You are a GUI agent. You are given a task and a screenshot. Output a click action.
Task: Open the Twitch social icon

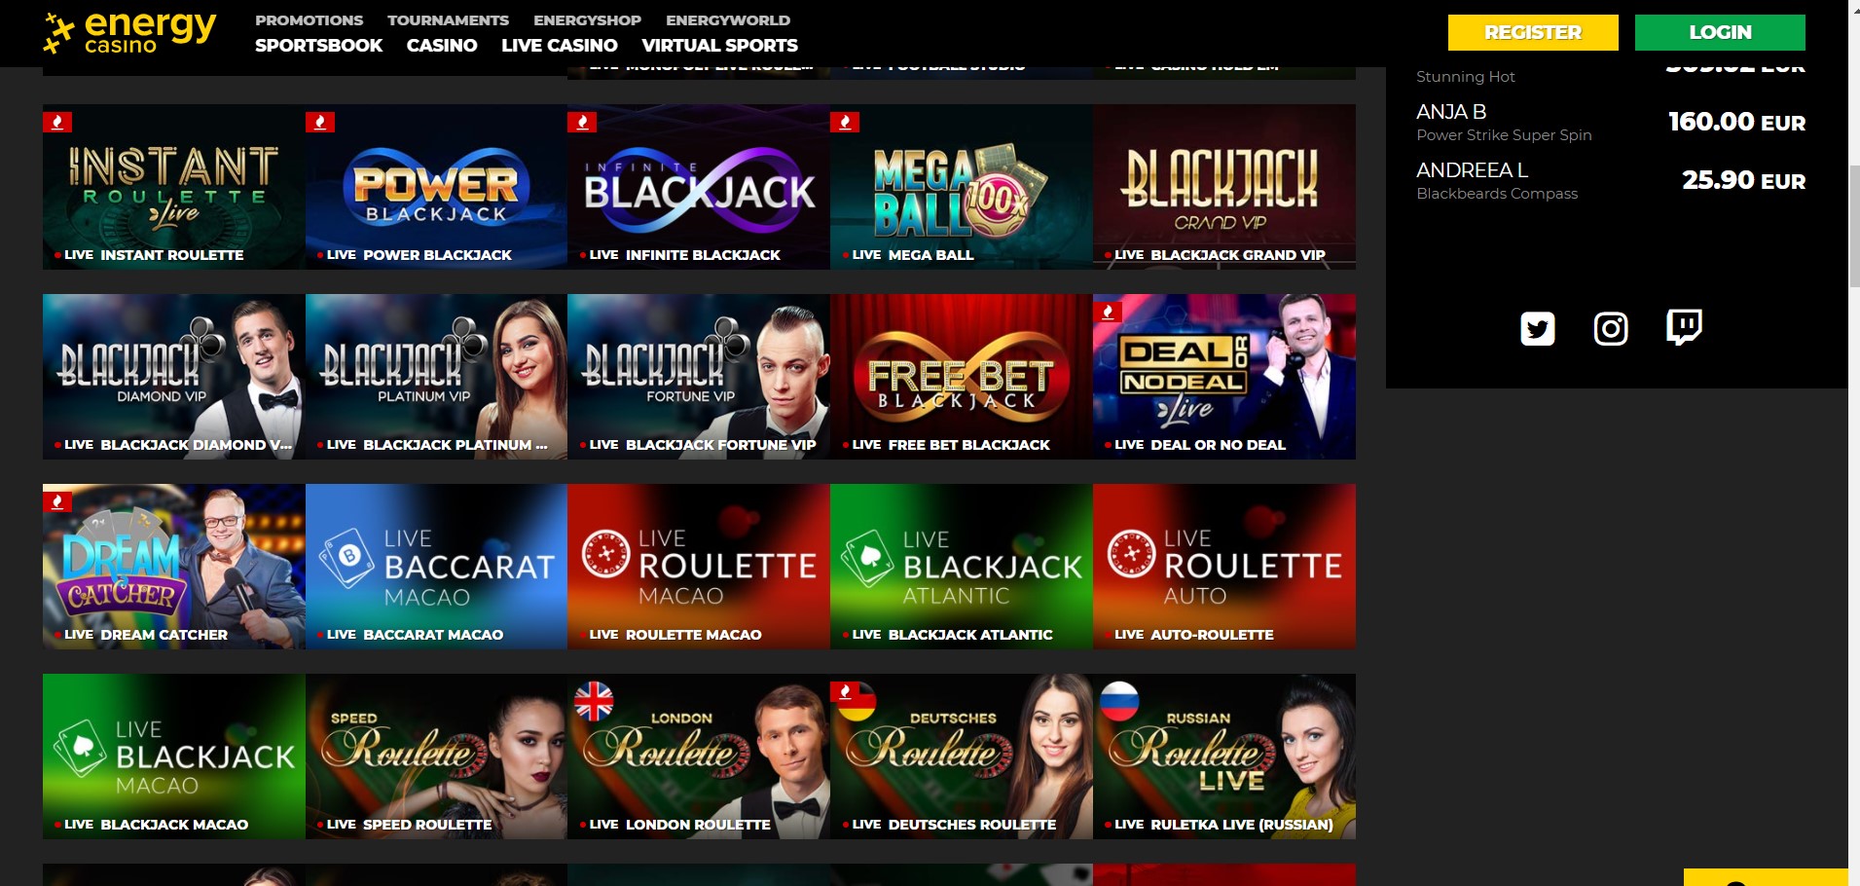pos(1684,327)
